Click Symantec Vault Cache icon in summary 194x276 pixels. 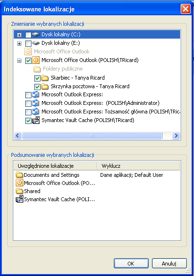point(20,199)
